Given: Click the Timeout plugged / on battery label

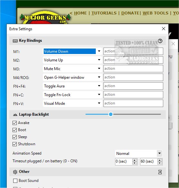Looking at the screenshot, I should [45, 161].
